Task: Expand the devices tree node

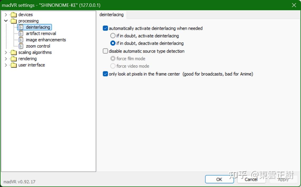Action: [6, 14]
